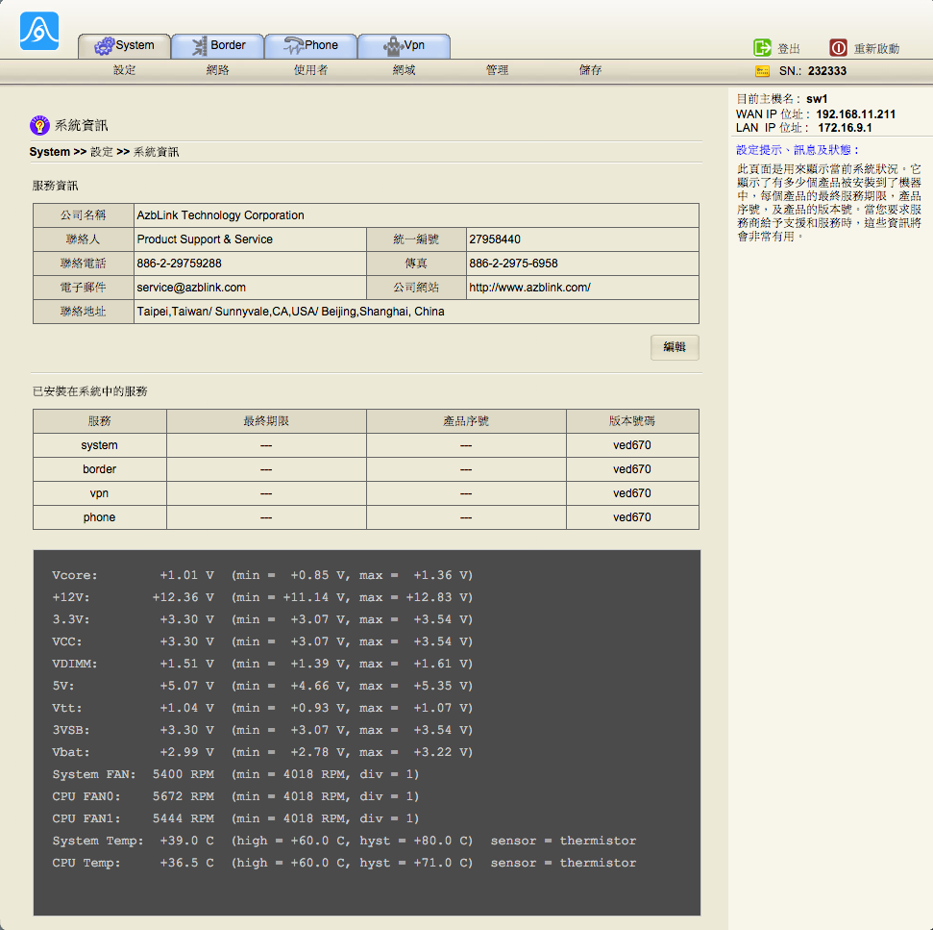Open the 網域 submenu
Viewport: 933px width, 930px height.
(405, 70)
